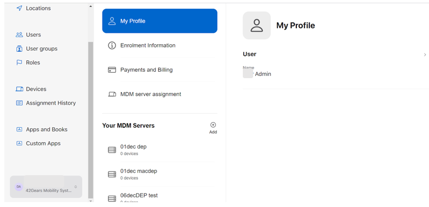Viewport: 429px width, 207px height.
Task: Click the plus icon to add MDM server
Action: pos(213,125)
